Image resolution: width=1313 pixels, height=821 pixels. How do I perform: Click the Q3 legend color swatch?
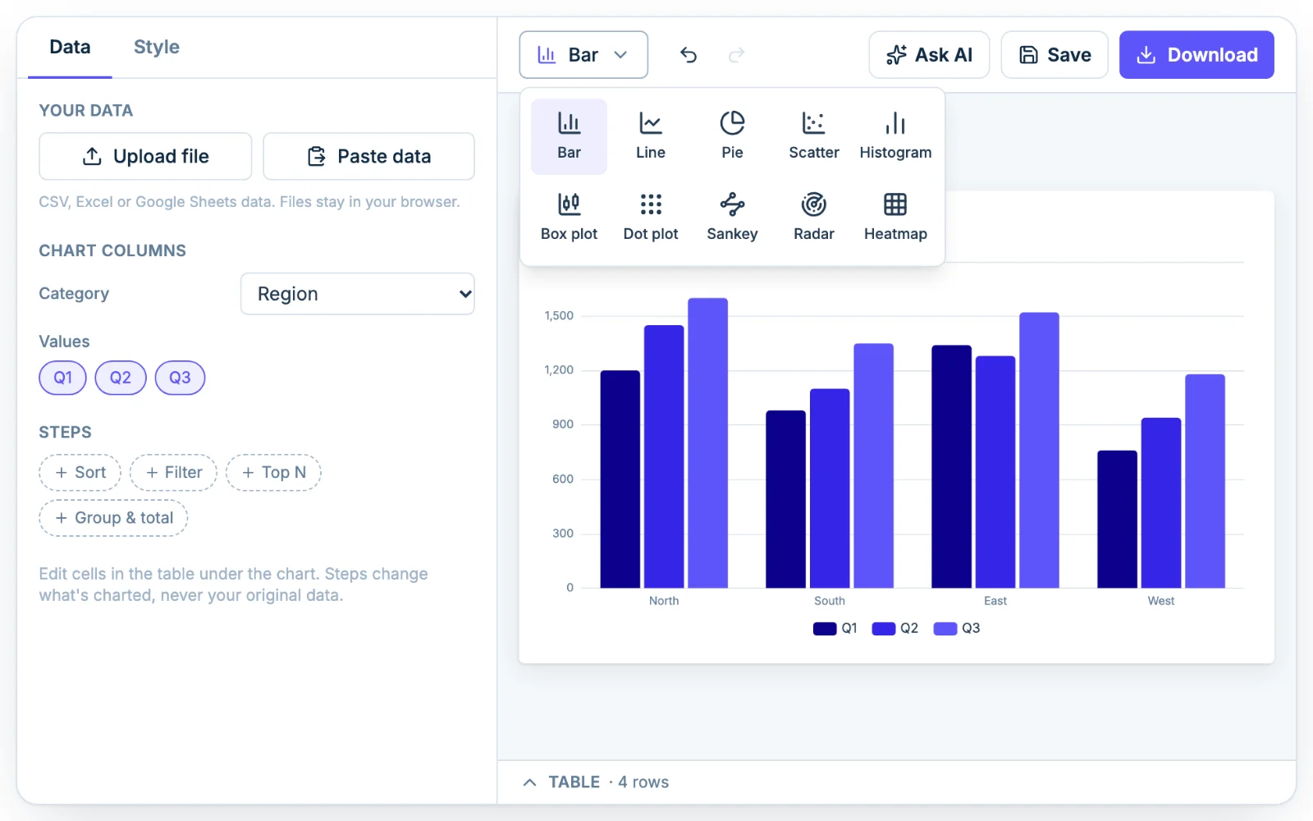(x=945, y=629)
